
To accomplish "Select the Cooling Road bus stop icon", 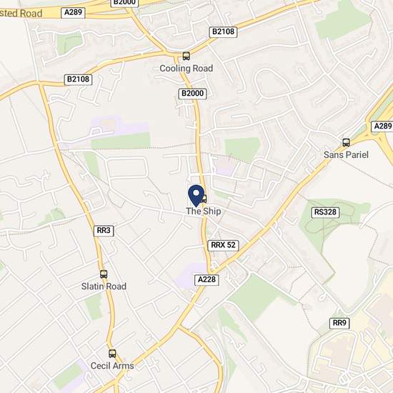I will [186, 56].
